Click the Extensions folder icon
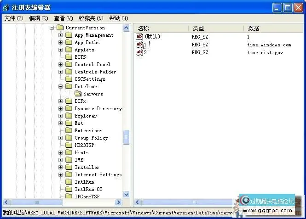This screenshot has height=219, width=306. pyautogui.click(x=69, y=130)
